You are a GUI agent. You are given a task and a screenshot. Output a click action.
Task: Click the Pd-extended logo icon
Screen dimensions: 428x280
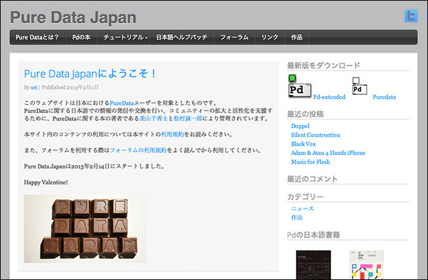[x=300, y=86]
